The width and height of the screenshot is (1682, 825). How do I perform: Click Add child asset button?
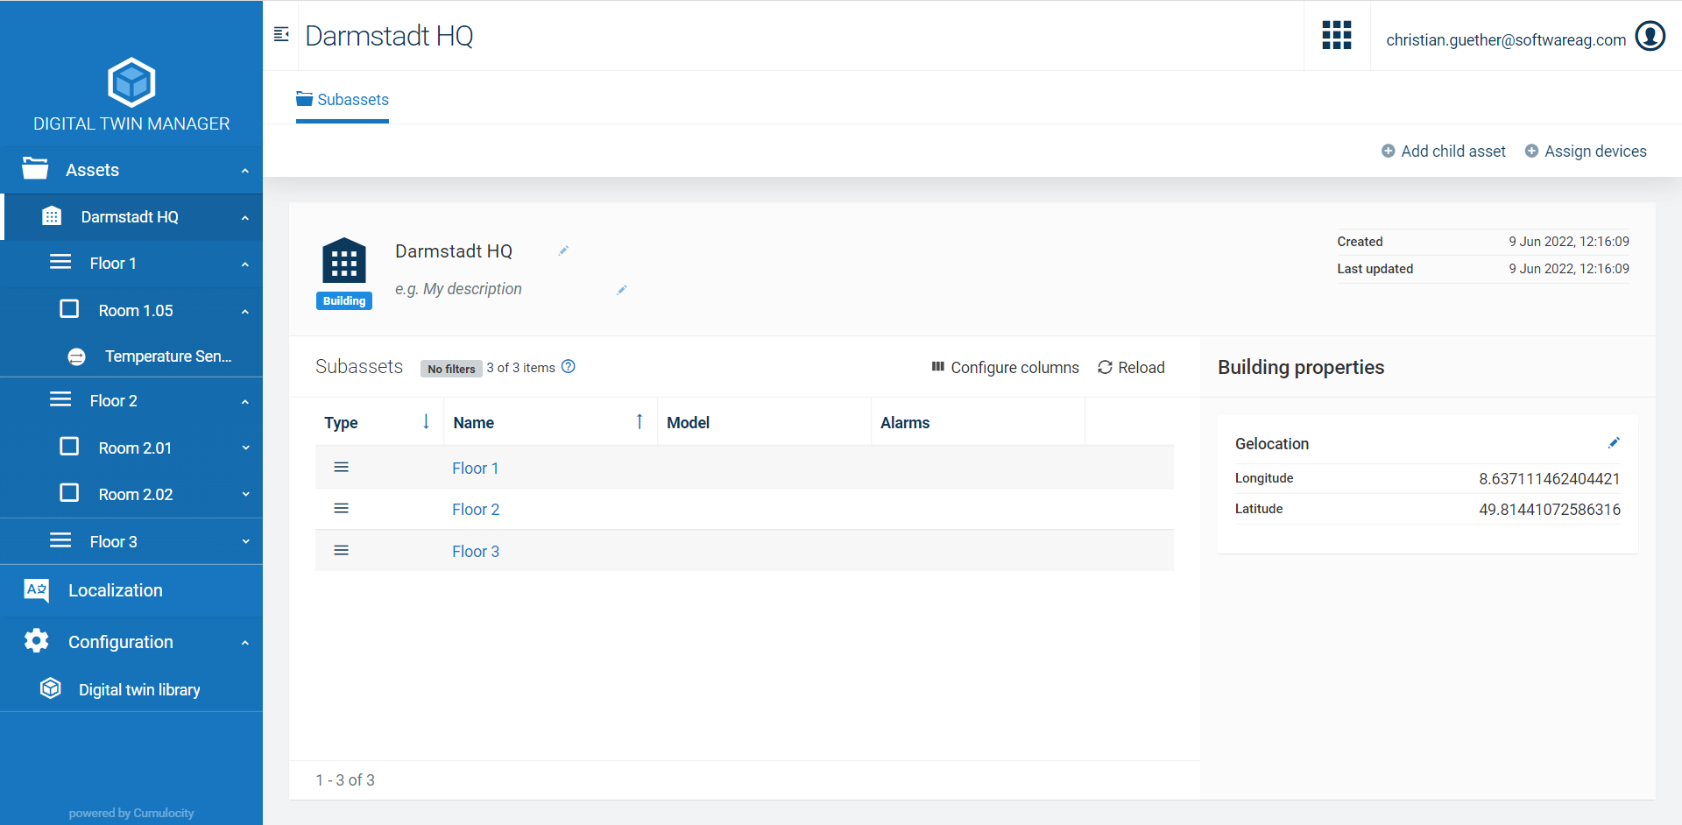(x=1443, y=152)
